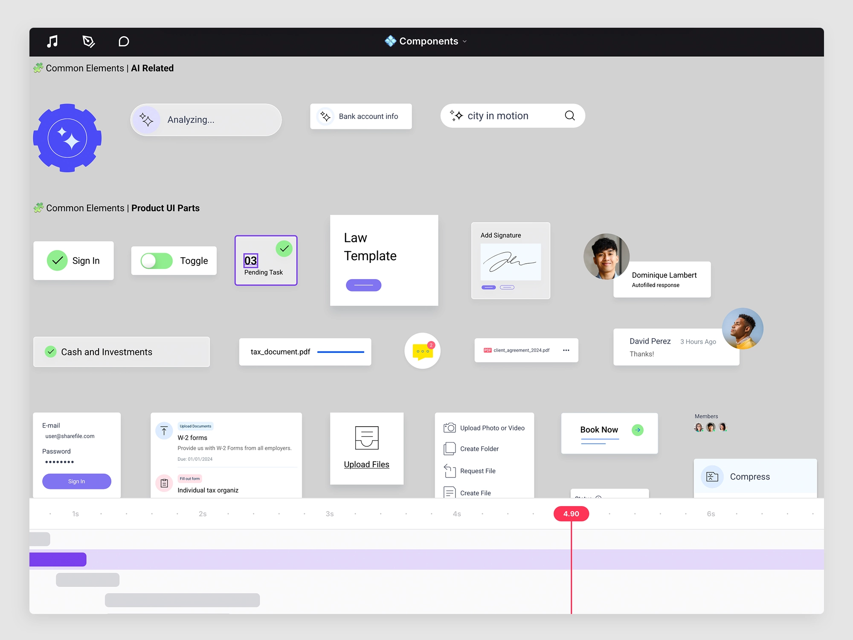Click the camera icon beside Upload Photo or Video

(450, 428)
